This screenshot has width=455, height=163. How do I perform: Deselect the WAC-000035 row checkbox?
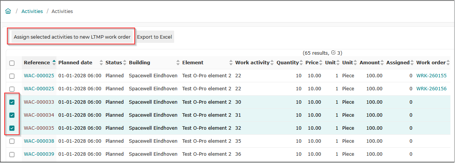[x=12, y=128]
